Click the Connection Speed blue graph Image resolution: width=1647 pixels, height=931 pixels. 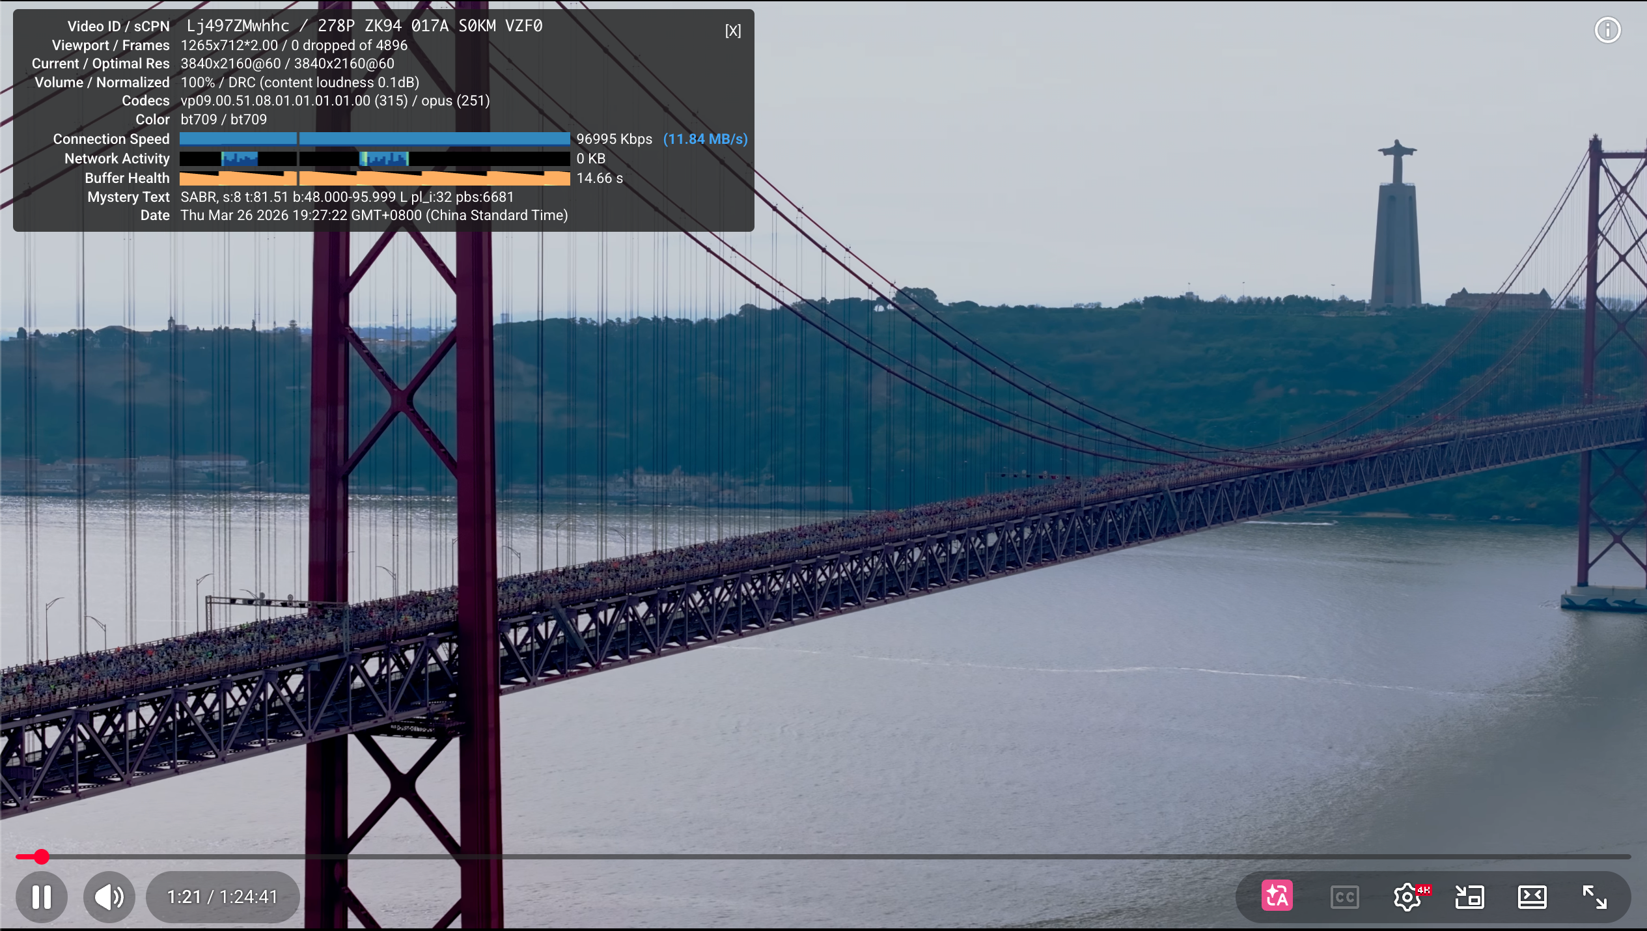[x=374, y=139]
